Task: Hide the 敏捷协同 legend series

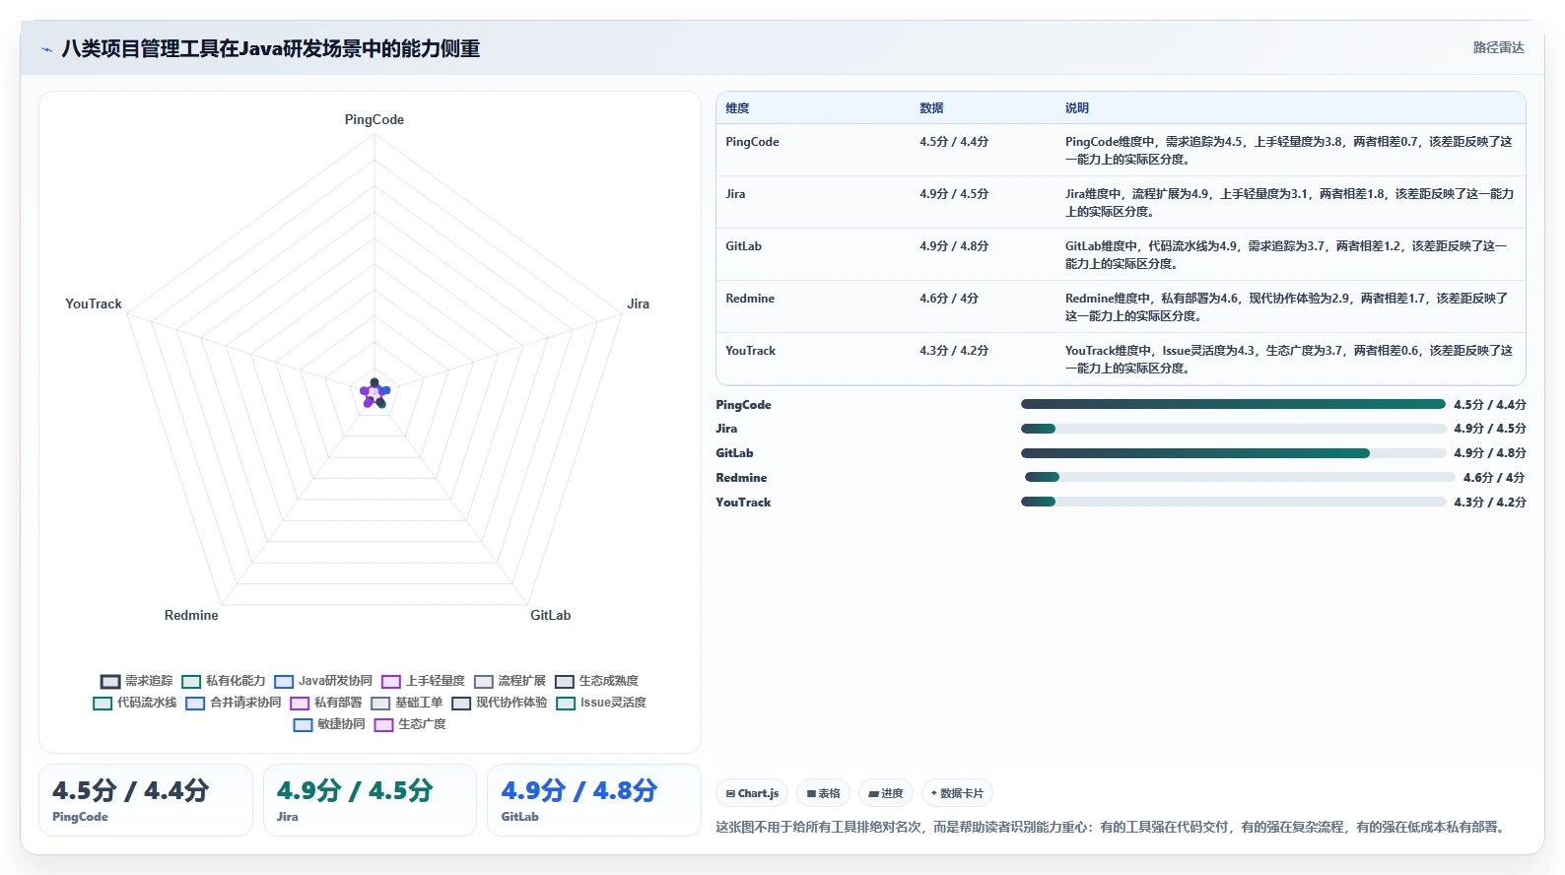Action: click(x=329, y=724)
